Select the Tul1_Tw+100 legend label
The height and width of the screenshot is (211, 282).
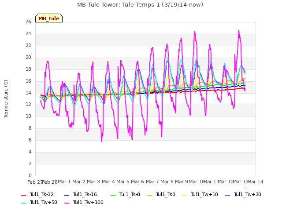point(88,202)
